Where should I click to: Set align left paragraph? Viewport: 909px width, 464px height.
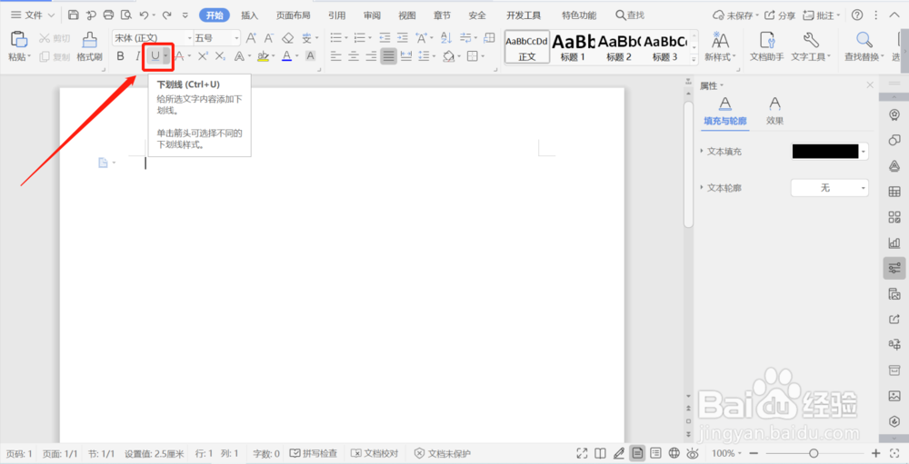pyautogui.click(x=335, y=56)
